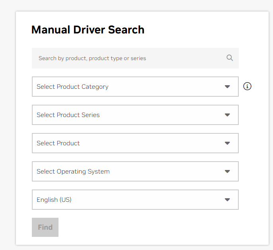This screenshot has height=250, width=273.
Task: Expand the Select Operating System dropdown
Action: [135, 172]
